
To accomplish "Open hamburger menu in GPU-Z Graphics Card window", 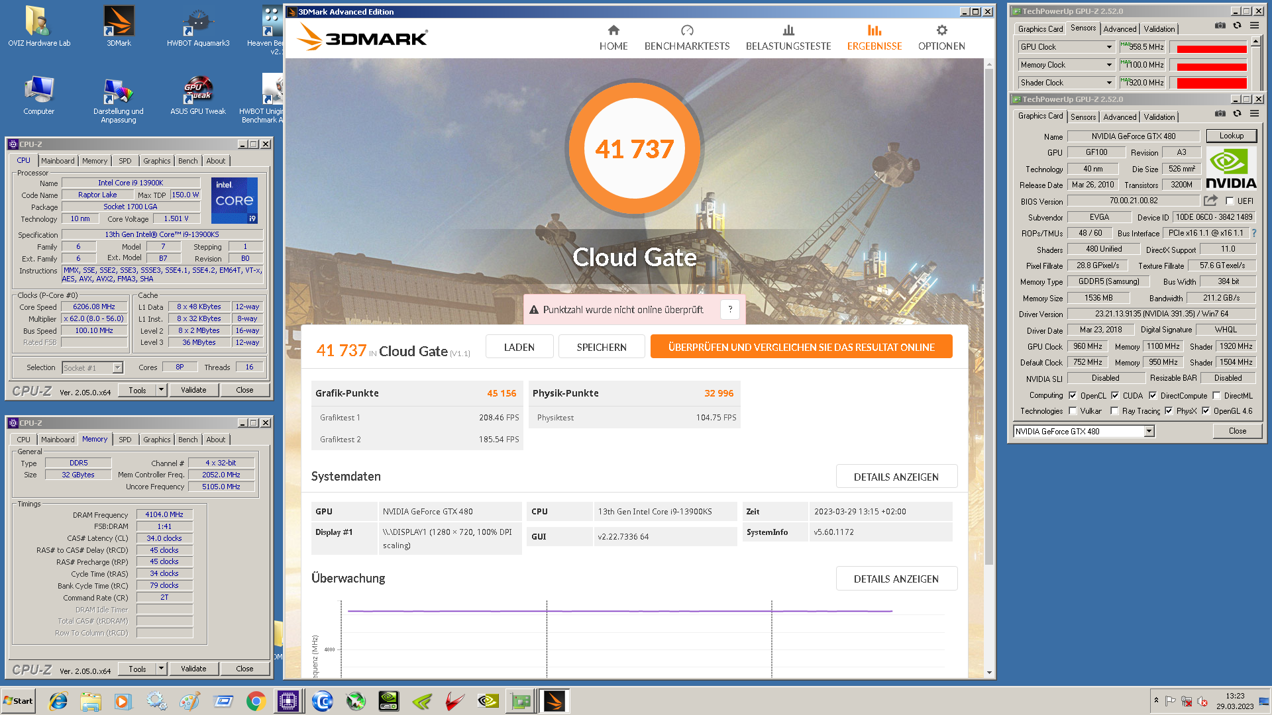I will (1254, 114).
